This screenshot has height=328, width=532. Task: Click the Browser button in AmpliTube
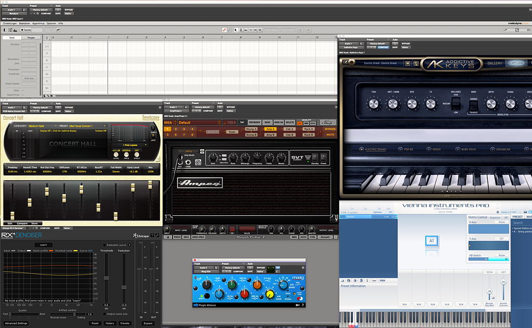pyautogui.click(x=255, y=122)
